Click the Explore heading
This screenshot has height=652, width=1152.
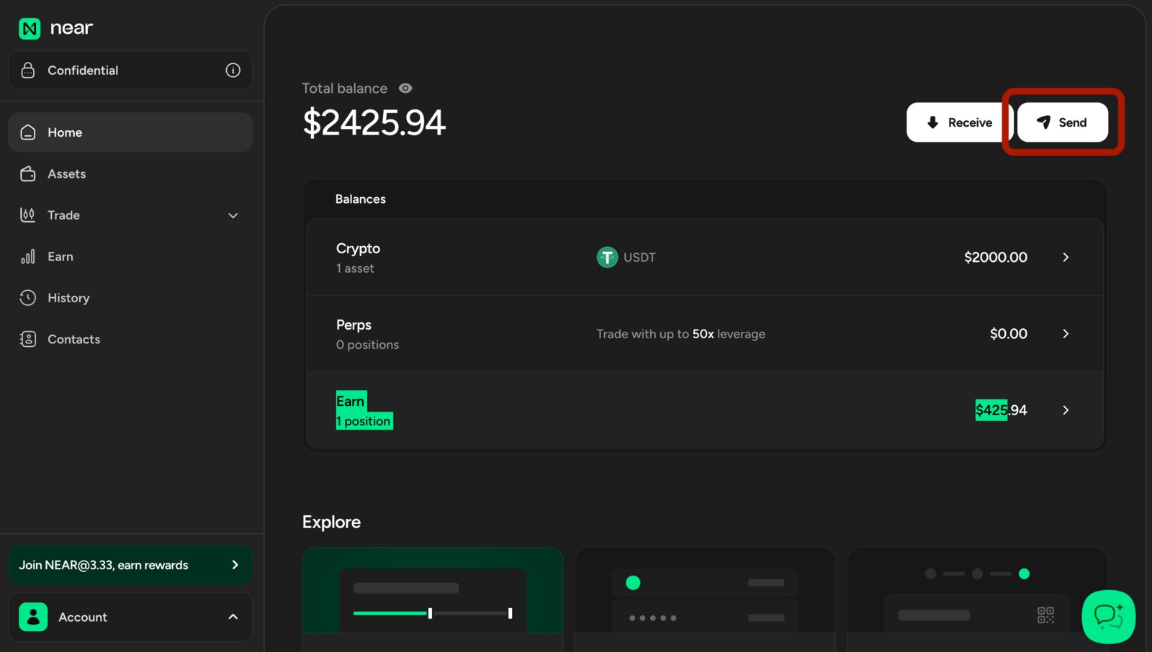(x=331, y=522)
